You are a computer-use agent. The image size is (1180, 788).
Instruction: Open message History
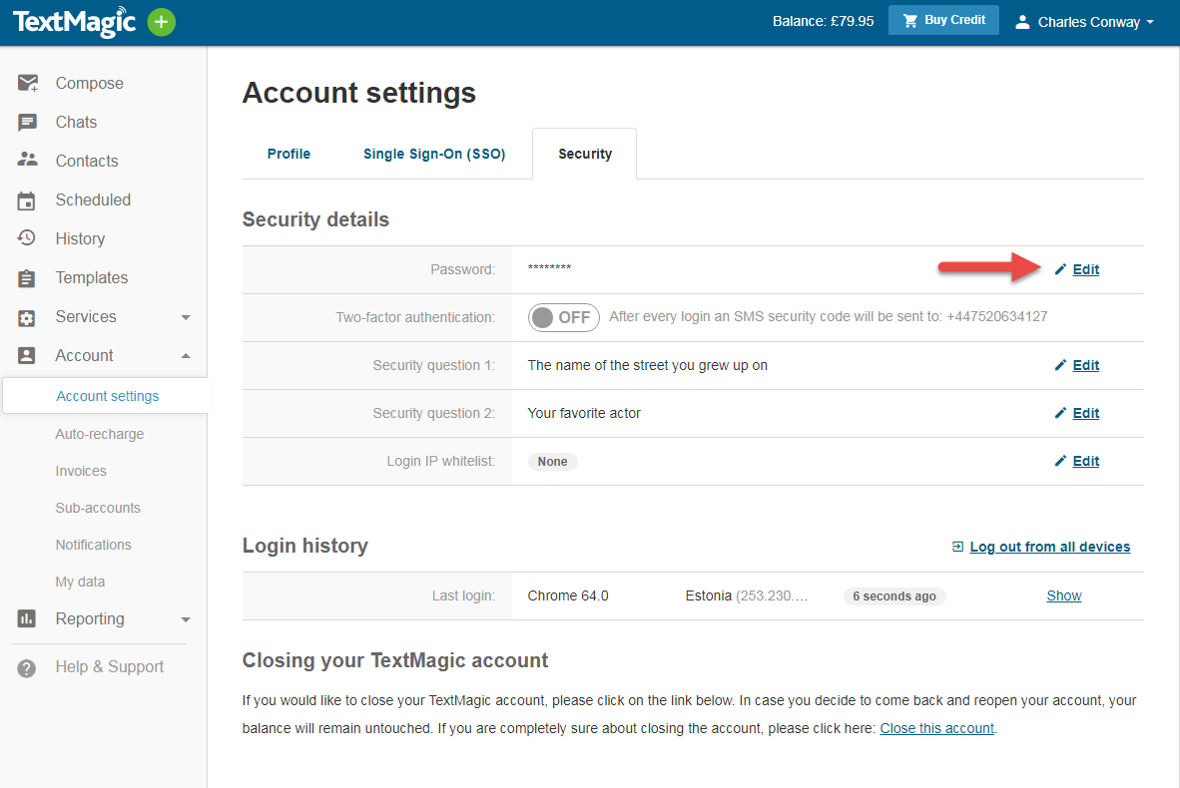tap(80, 239)
